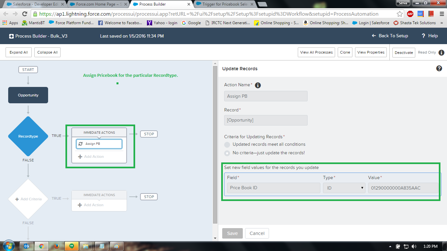
Task: Click the browser reload icon
Action: tap(25, 14)
